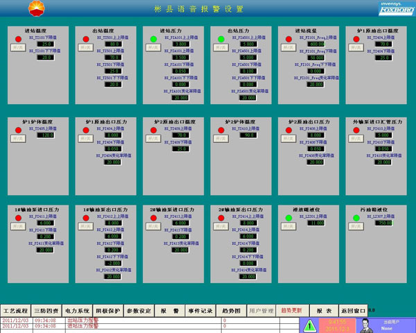This screenshot has width=416, height=333.
Task: Select the 出站压力报警 row in alarm list
Action: coord(83,320)
